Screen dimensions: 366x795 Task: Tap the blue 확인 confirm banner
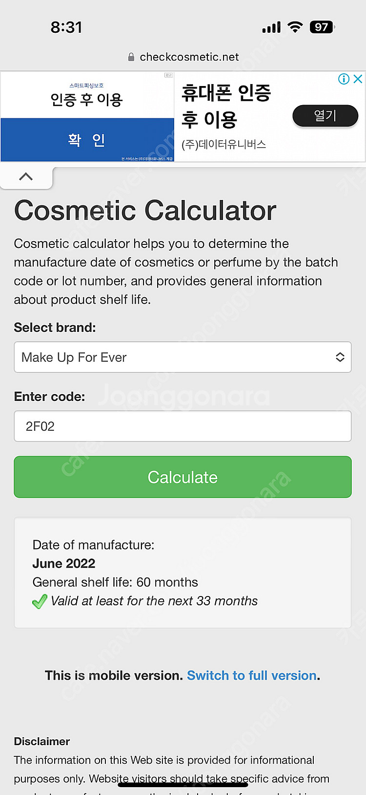tap(87, 140)
